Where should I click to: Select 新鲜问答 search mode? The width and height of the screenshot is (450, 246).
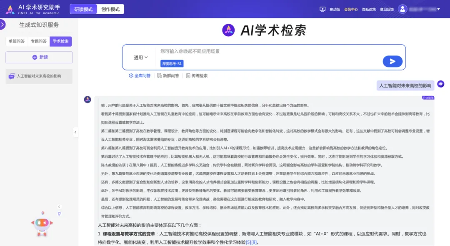point(168,76)
